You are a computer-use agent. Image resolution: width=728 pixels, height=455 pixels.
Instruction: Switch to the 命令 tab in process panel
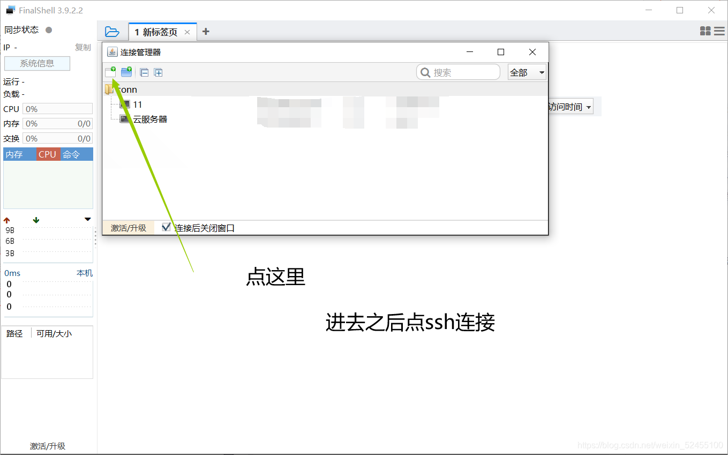77,154
